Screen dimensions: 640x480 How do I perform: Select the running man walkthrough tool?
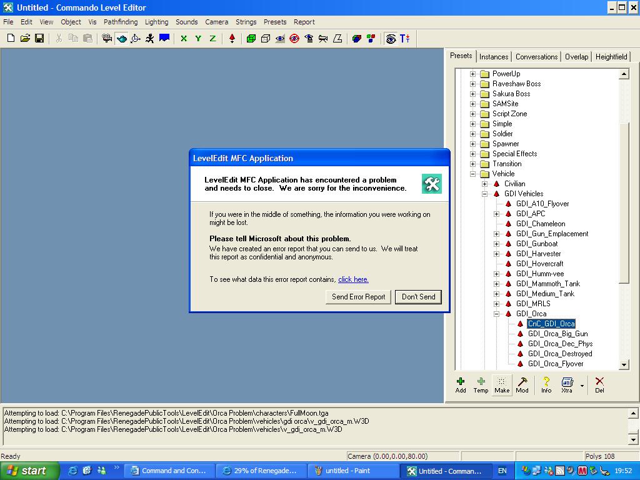click(x=150, y=38)
